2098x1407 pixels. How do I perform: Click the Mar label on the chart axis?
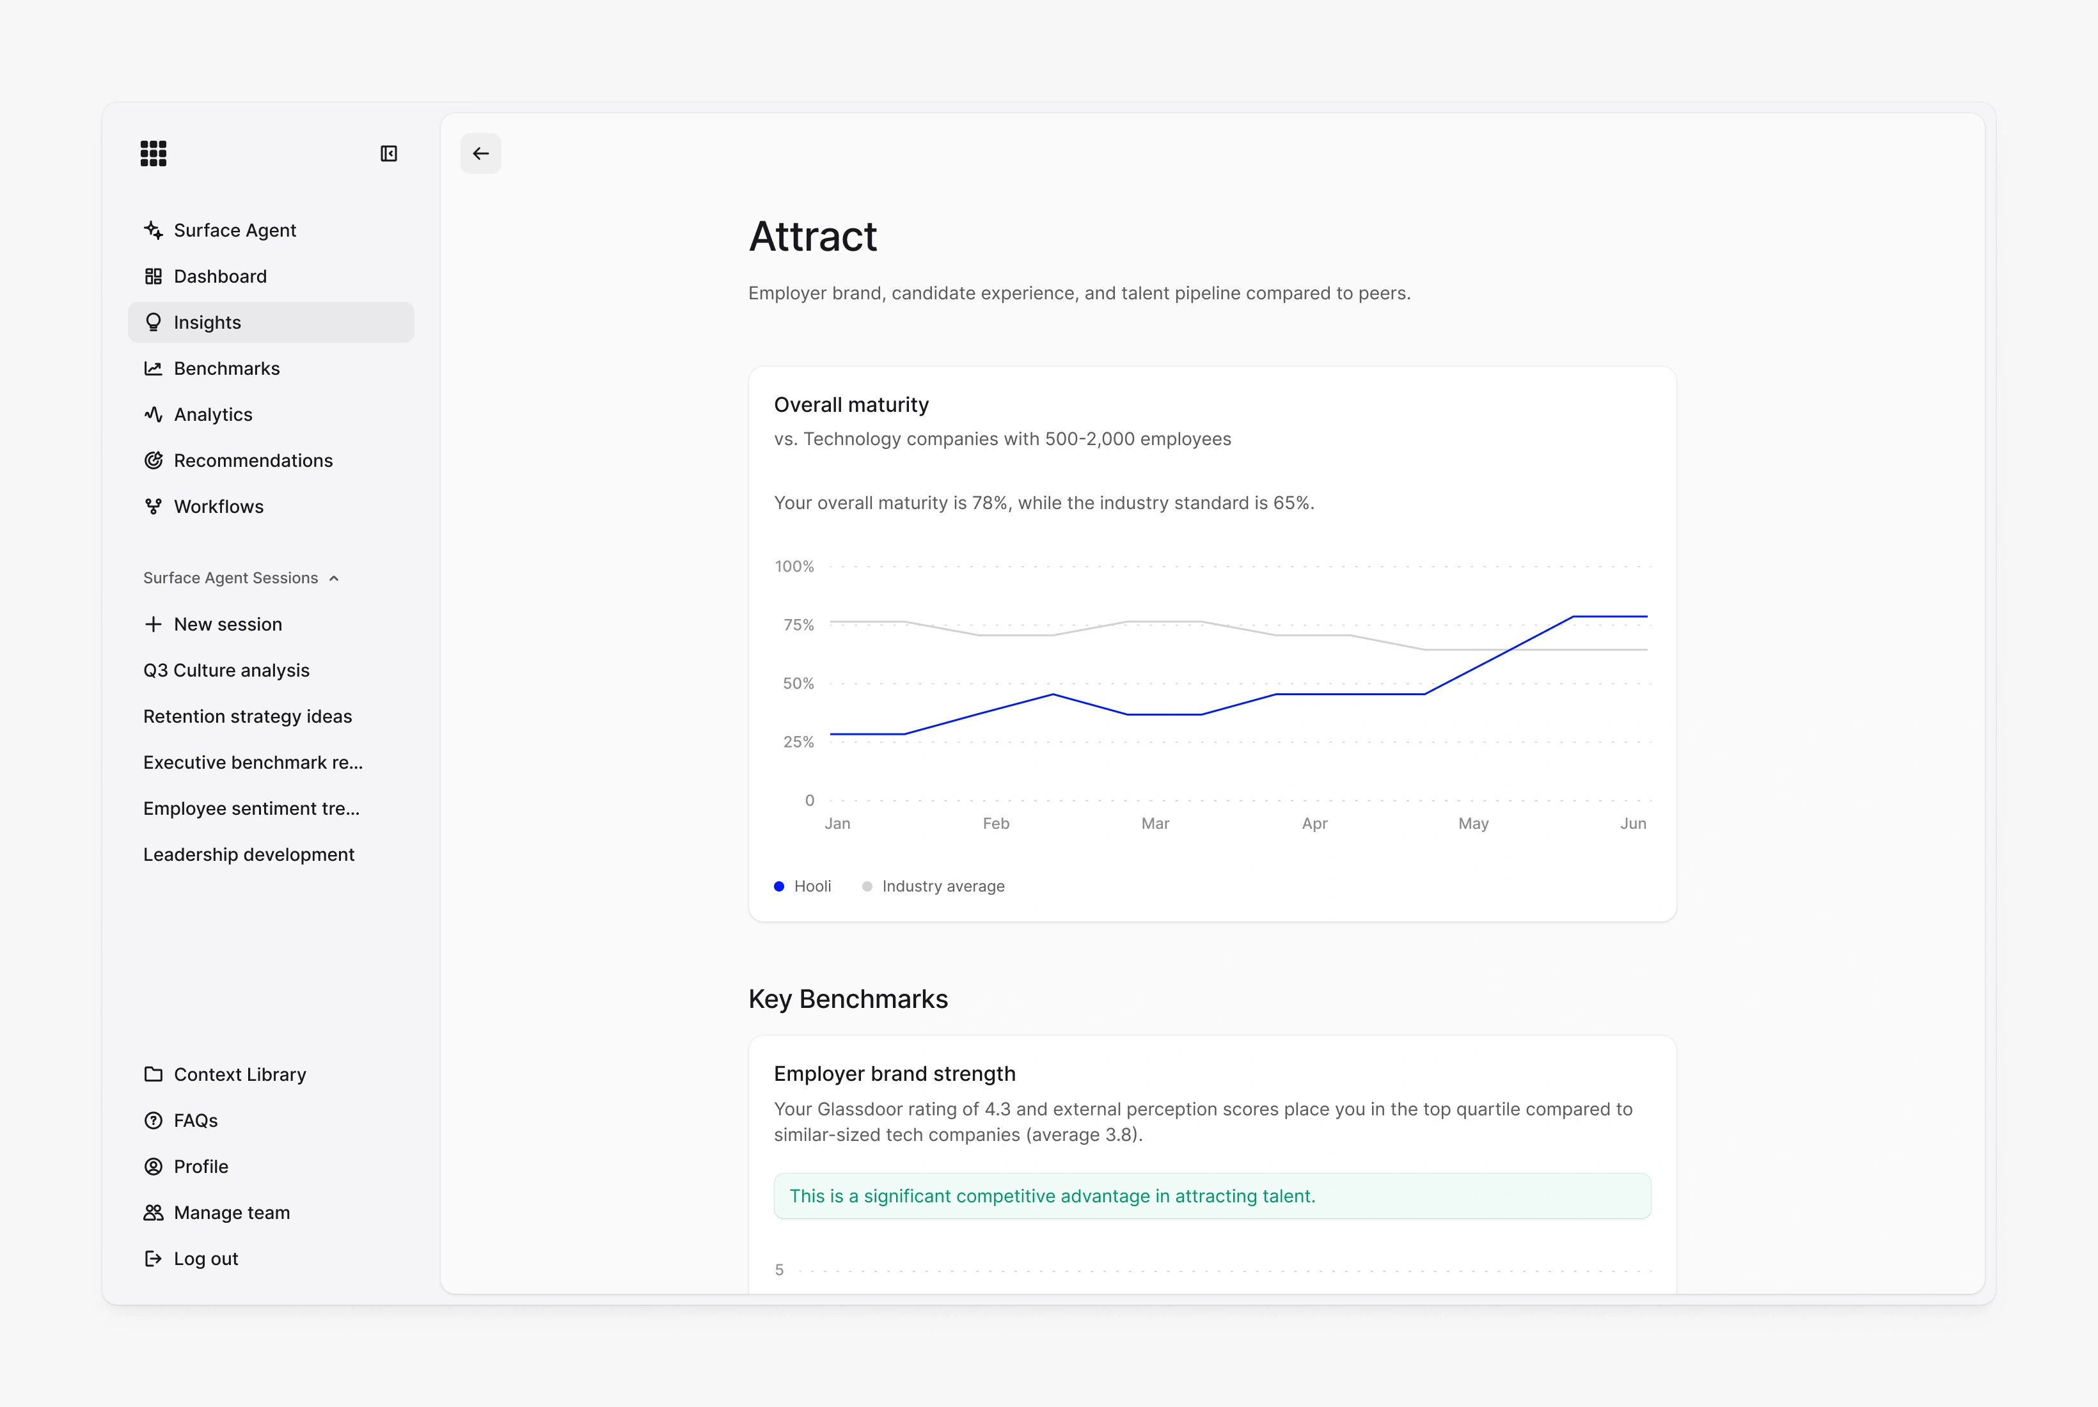(1155, 824)
